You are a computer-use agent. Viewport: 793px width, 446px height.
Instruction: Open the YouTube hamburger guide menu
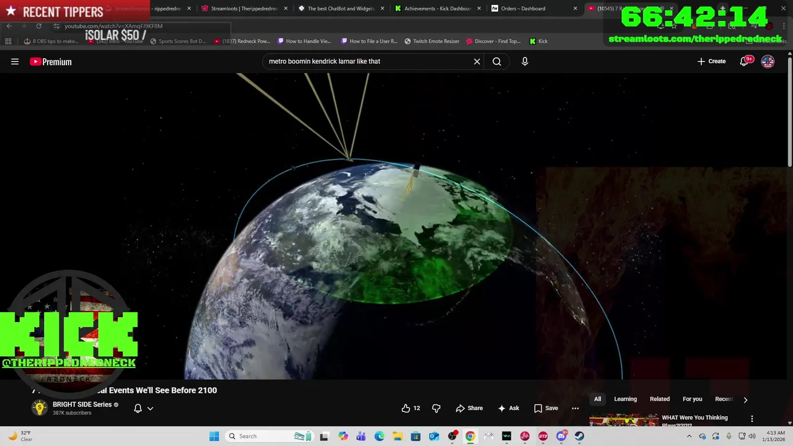pyautogui.click(x=15, y=61)
